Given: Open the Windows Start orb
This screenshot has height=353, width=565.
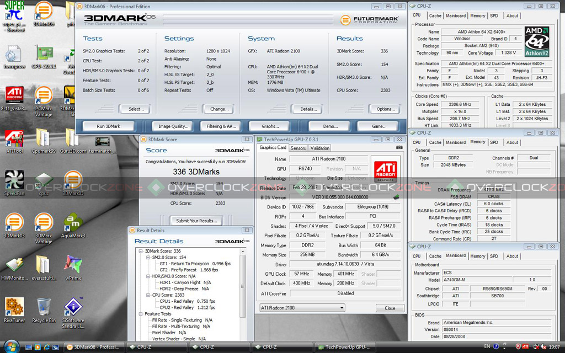Looking at the screenshot, I should (x=11, y=346).
